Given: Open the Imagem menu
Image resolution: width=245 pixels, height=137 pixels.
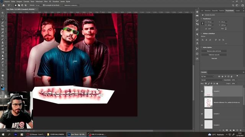Looking at the screenshot, I should [x=20, y=2].
